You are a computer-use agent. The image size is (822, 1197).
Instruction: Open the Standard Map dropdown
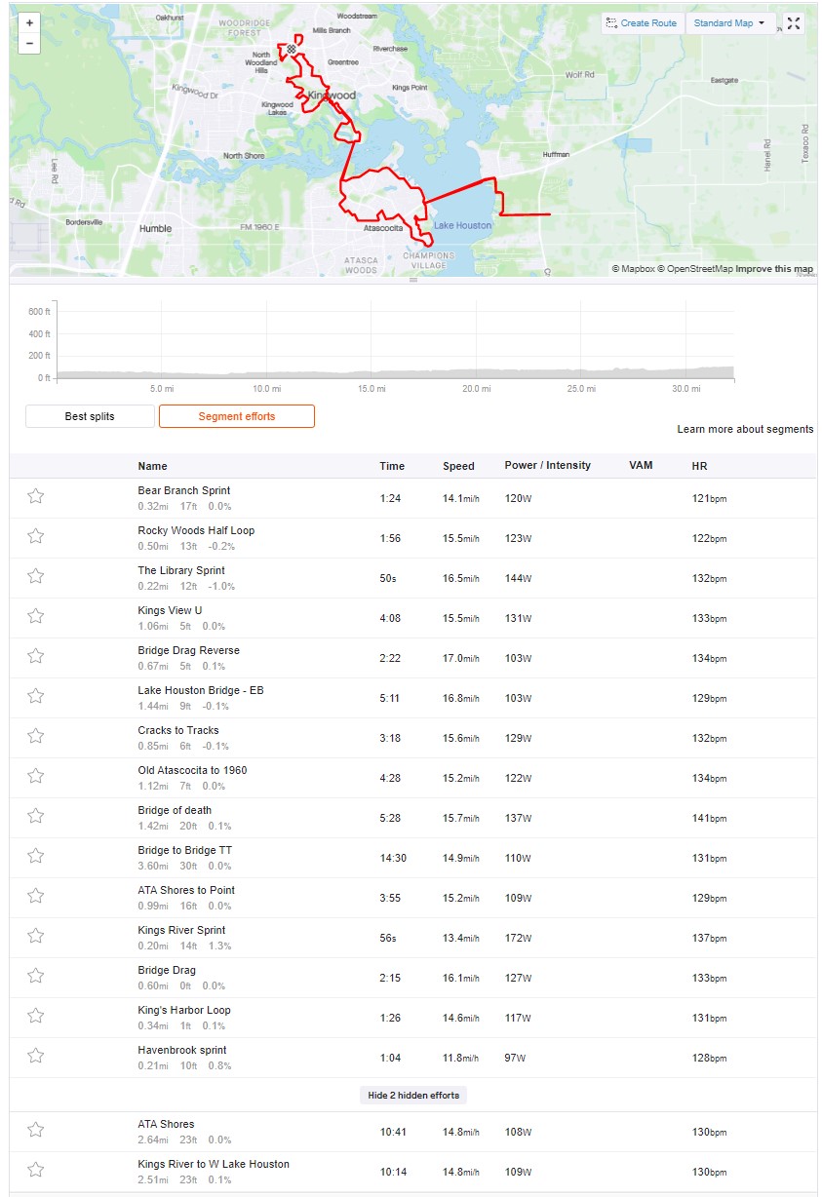coord(731,23)
